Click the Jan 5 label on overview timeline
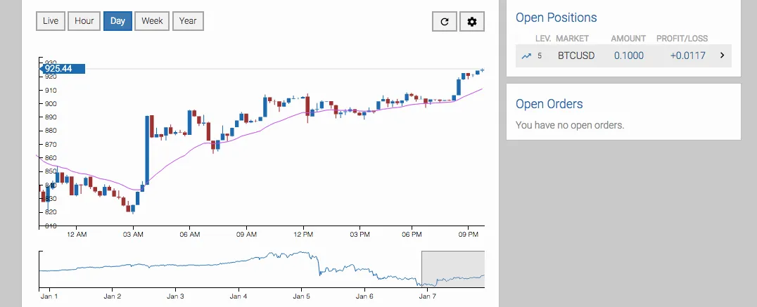Screen dimensions: 757x307 [x=301, y=296]
